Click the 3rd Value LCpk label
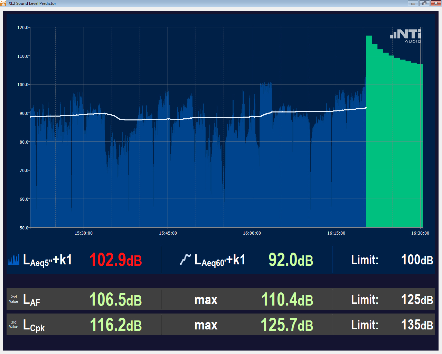The image size is (442, 354). [34, 325]
